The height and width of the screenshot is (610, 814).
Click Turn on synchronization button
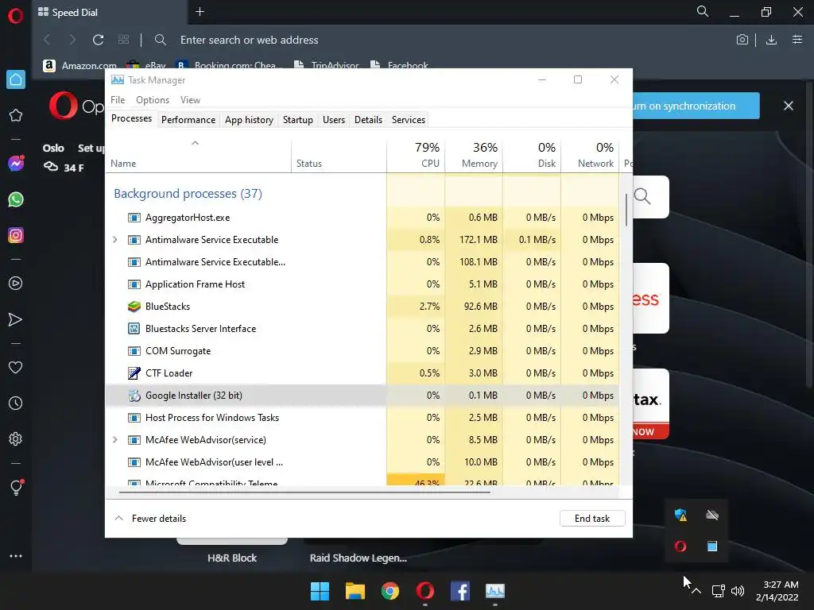coord(696,106)
